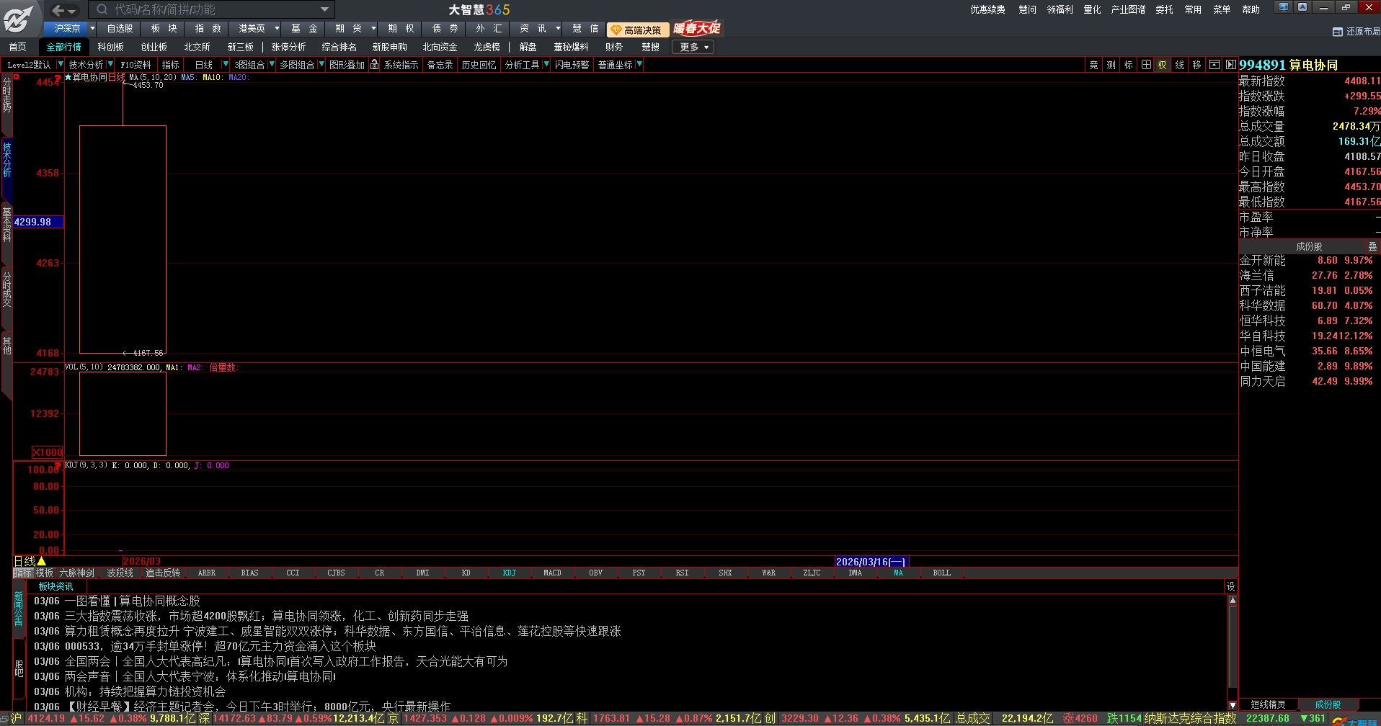Select constituent stock 金开新能 row
Viewport: 1381px width, 726px height.
[x=1309, y=260]
